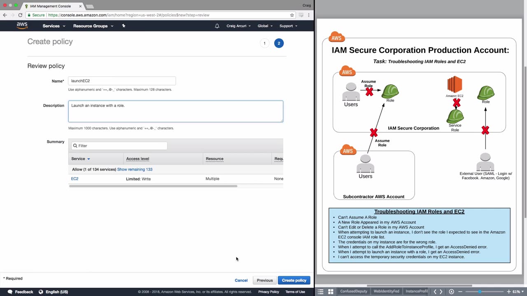Screen dimensions: 527x296
Task: Click the Feedback link in the footer
Action: coord(24,292)
